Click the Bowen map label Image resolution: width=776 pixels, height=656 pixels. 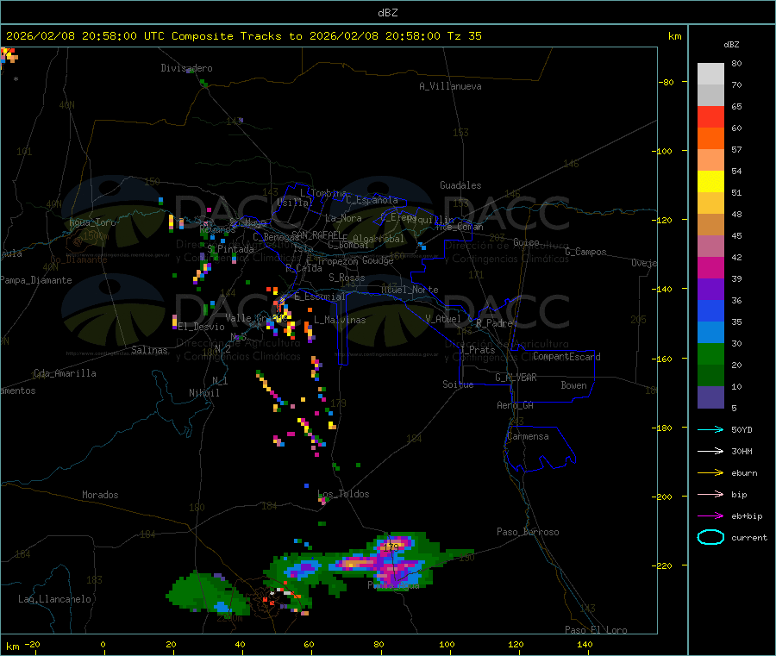(x=573, y=385)
